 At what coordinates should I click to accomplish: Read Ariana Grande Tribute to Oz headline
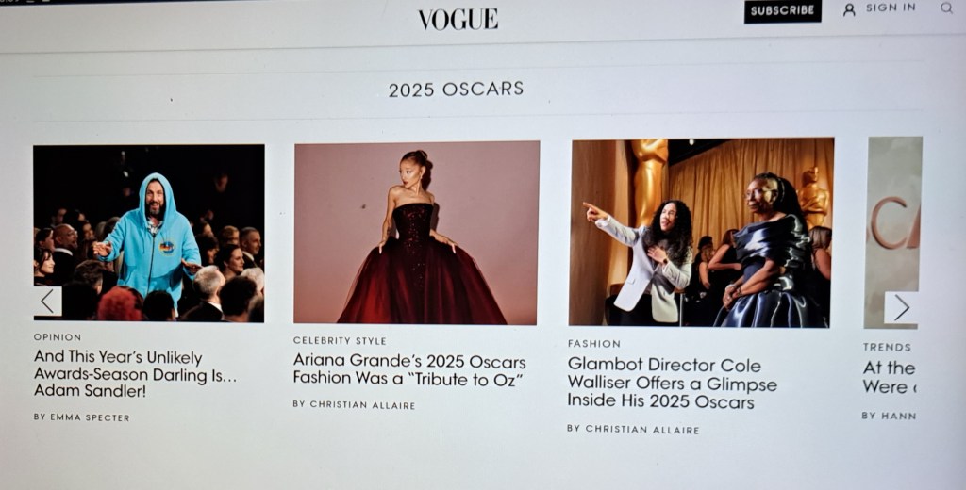click(409, 370)
